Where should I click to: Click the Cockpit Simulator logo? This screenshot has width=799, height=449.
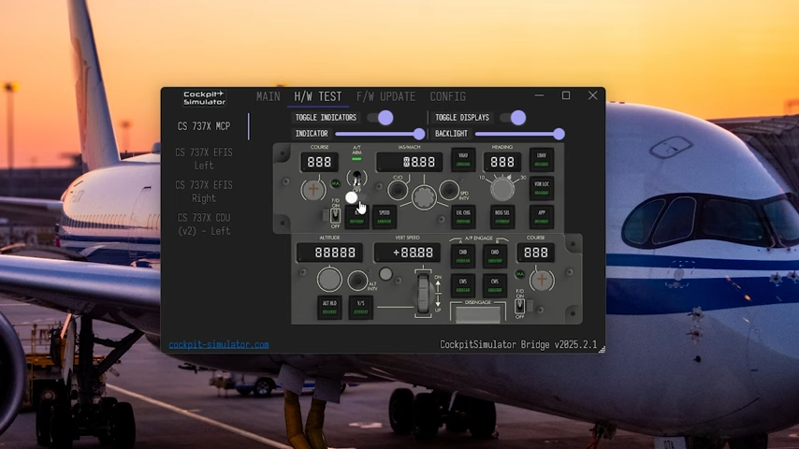coord(204,98)
